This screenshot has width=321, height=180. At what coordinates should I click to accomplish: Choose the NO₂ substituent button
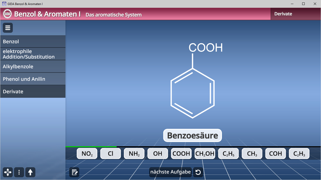coord(87,153)
